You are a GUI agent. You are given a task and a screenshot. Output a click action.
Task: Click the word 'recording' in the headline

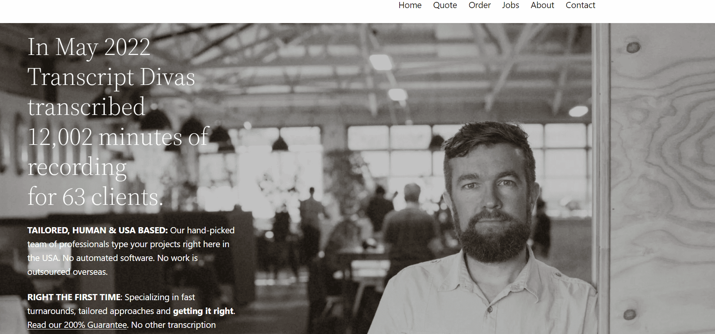[x=77, y=168]
